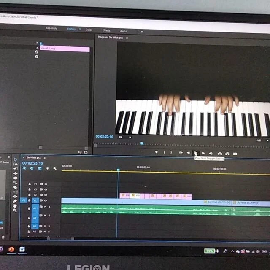270x270 pixels.
Task: Toggle V2 track output eye
Action: click(46, 195)
